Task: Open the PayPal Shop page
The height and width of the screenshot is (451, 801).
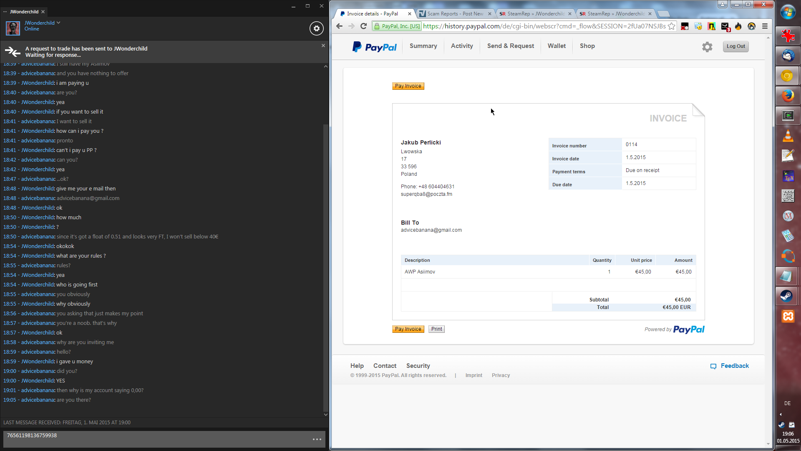Action: pos(587,46)
